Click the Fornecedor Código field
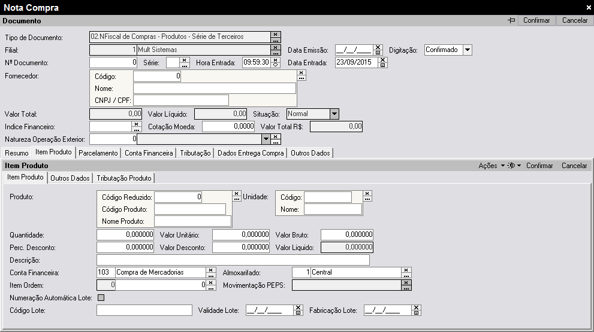This screenshot has height=332, width=594. click(x=157, y=76)
